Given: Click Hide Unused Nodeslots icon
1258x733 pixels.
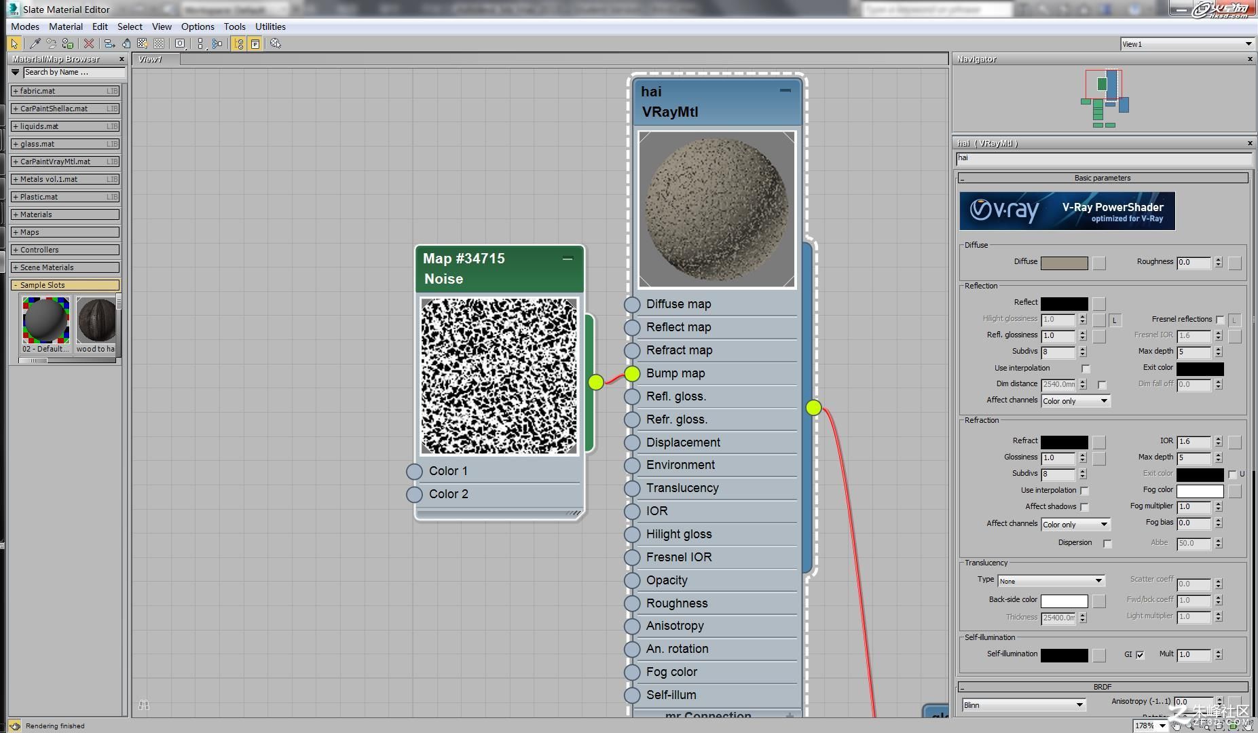Looking at the screenshot, I should 126,43.
